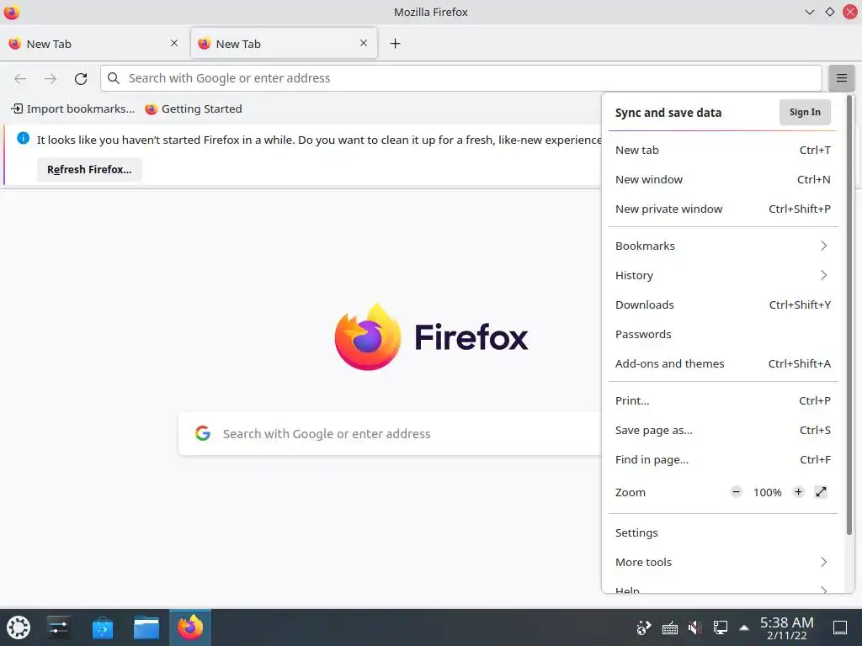Screen dimensions: 862x646
Task: Click the Import bookmarks... link
Action: tap(72, 109)
